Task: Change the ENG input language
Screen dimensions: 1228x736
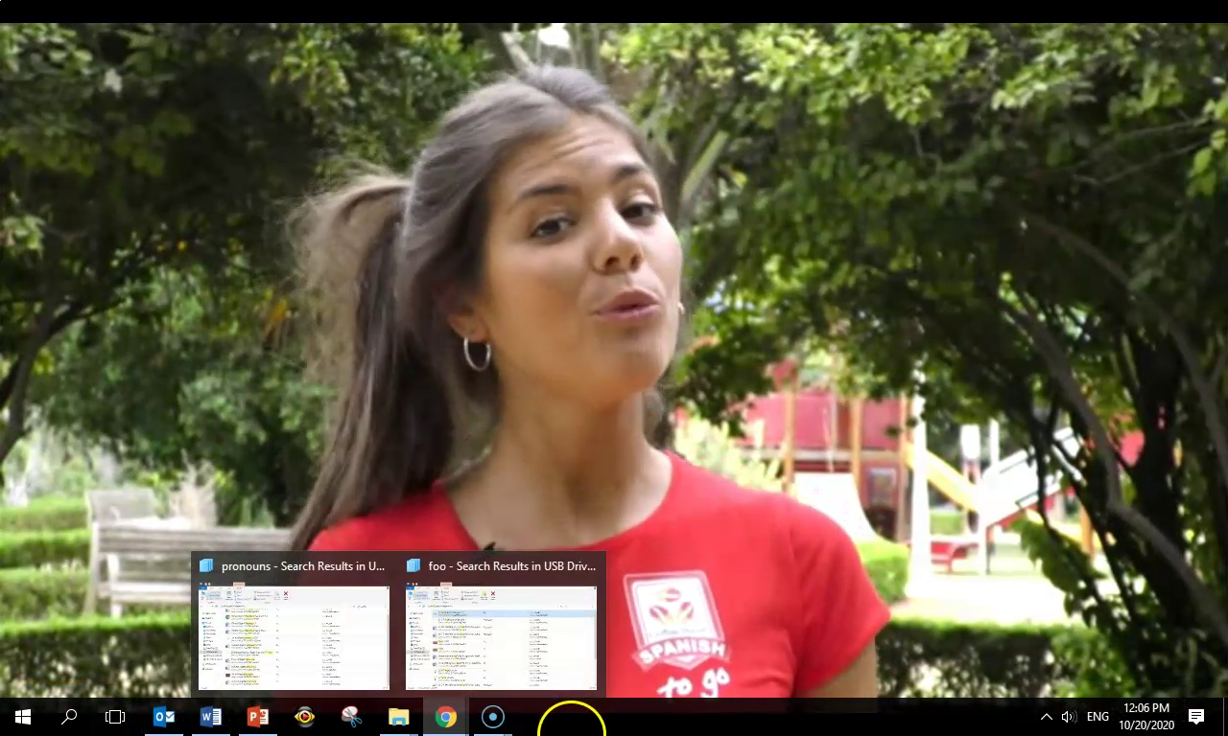Action: [x=1098, y=717]
